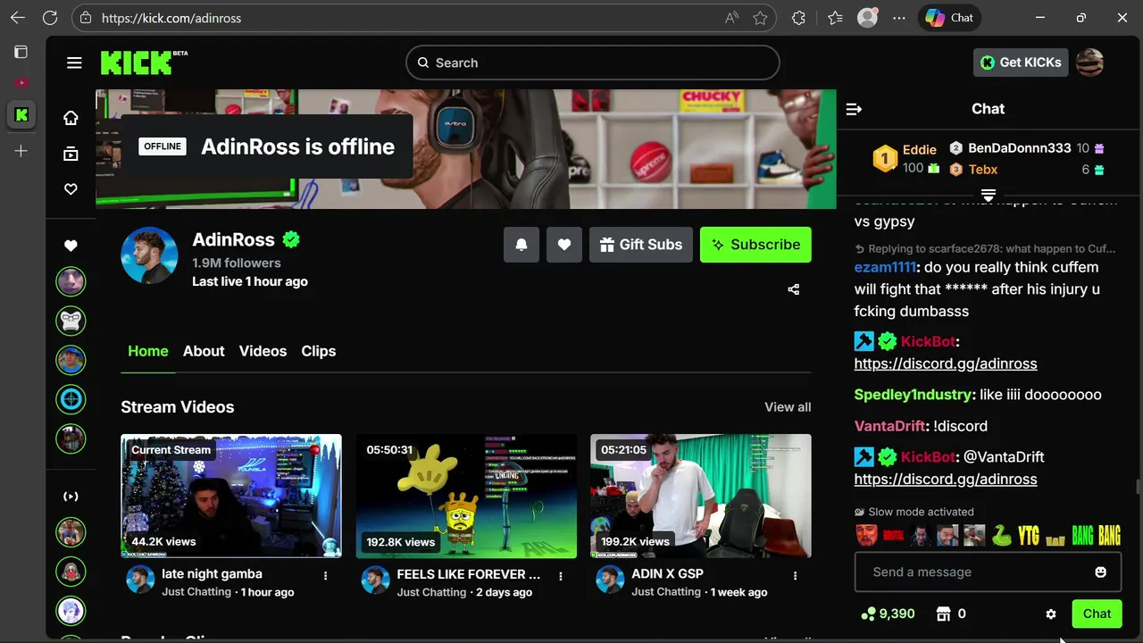Add page to favorites star icon
This screenshot has width=1143, height=643.
[760, 18]
